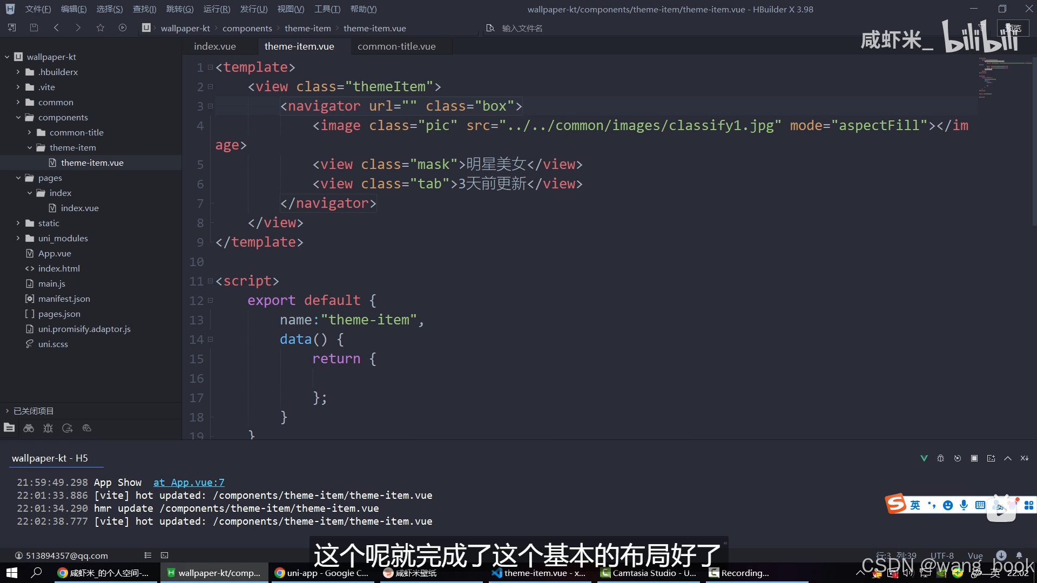This screenshot has width=1037, height=583.
Task: Open notifications bell icon in status bar
Action: click(1019, 555)
